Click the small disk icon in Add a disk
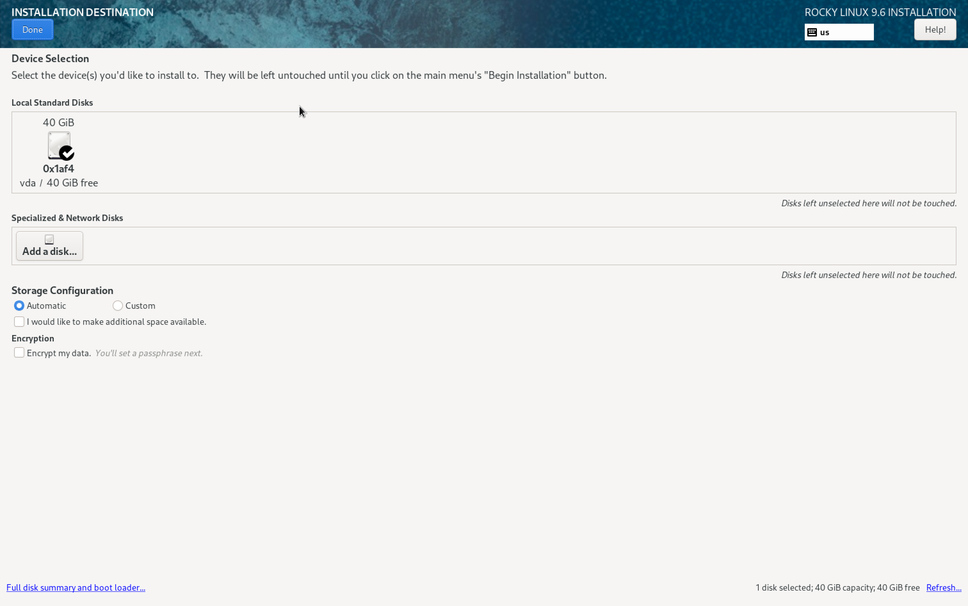This screenshot has width=968, height=606. (49, 240)
